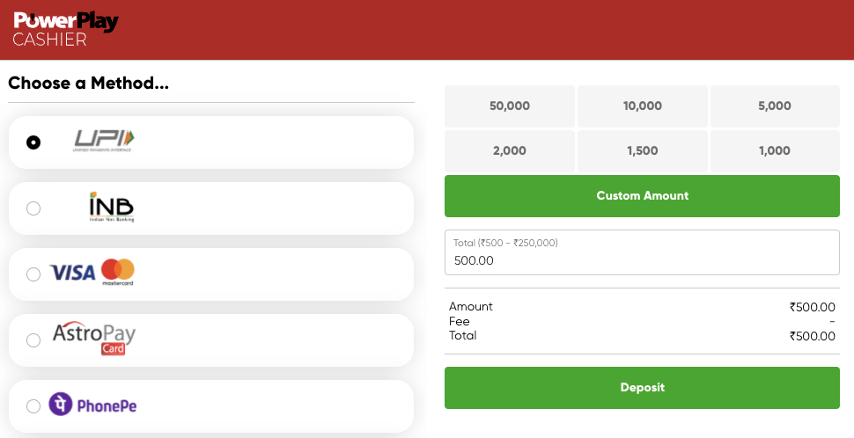
Task: Click the VISA logo
Action: pos(72,273)
